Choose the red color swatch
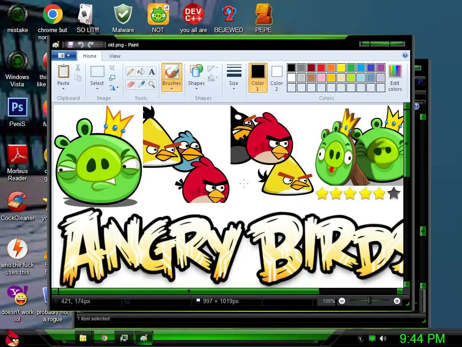Viewport: 462px width, 347px height. 321,68
